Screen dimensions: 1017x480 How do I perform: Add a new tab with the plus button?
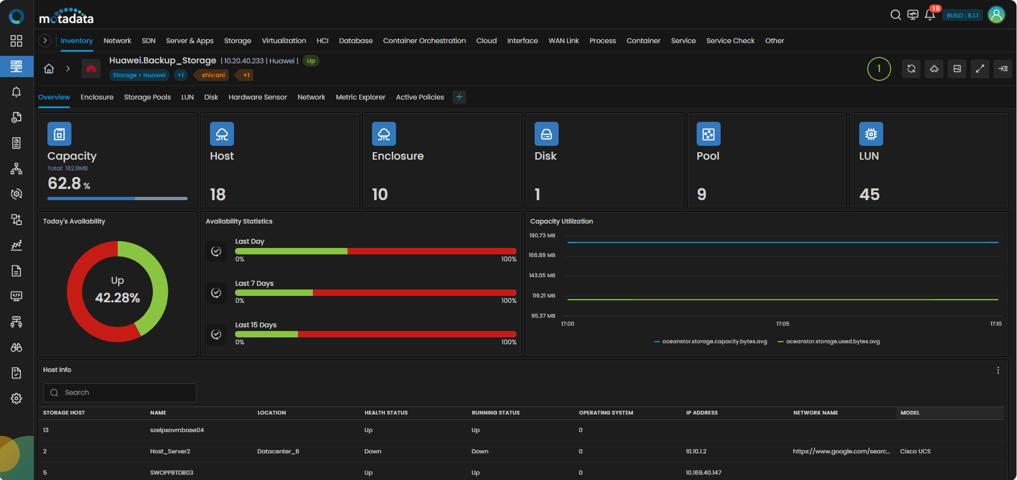(x=459, y=97)
